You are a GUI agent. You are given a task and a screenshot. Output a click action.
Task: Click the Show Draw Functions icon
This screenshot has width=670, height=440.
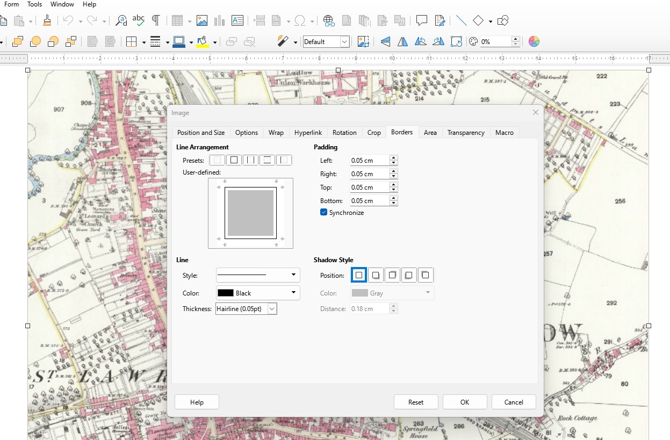coord(503,21)
